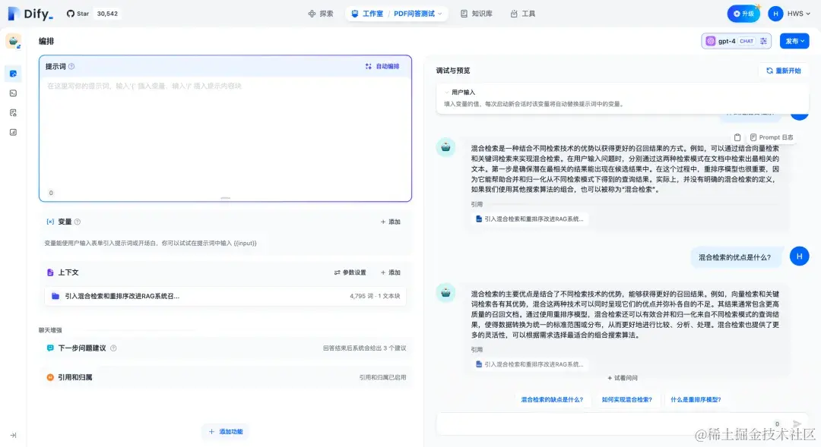Expand the PDF问答测试 app dropdown
This screenshot has height=447, width=821.
[x=418, y=14]
